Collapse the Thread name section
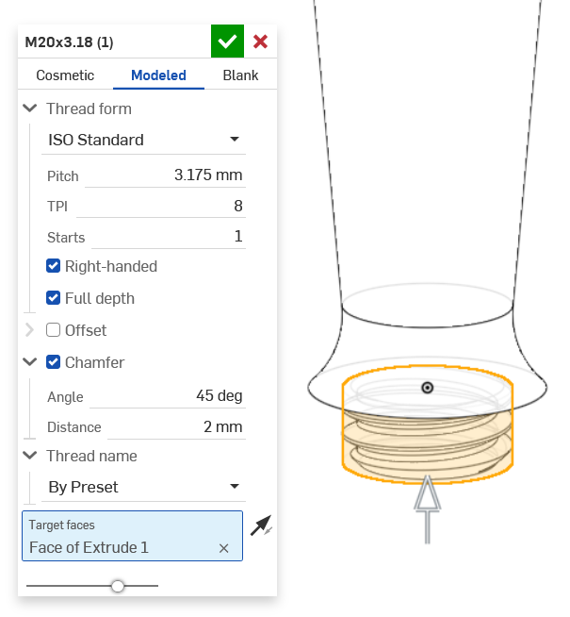The image size is (570, 617). (29, 456)
